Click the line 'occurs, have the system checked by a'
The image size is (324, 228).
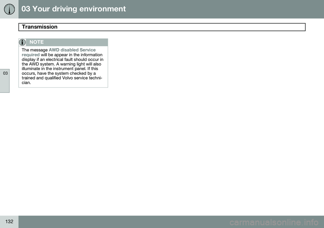pyautogui.click(x=59, y=73)
